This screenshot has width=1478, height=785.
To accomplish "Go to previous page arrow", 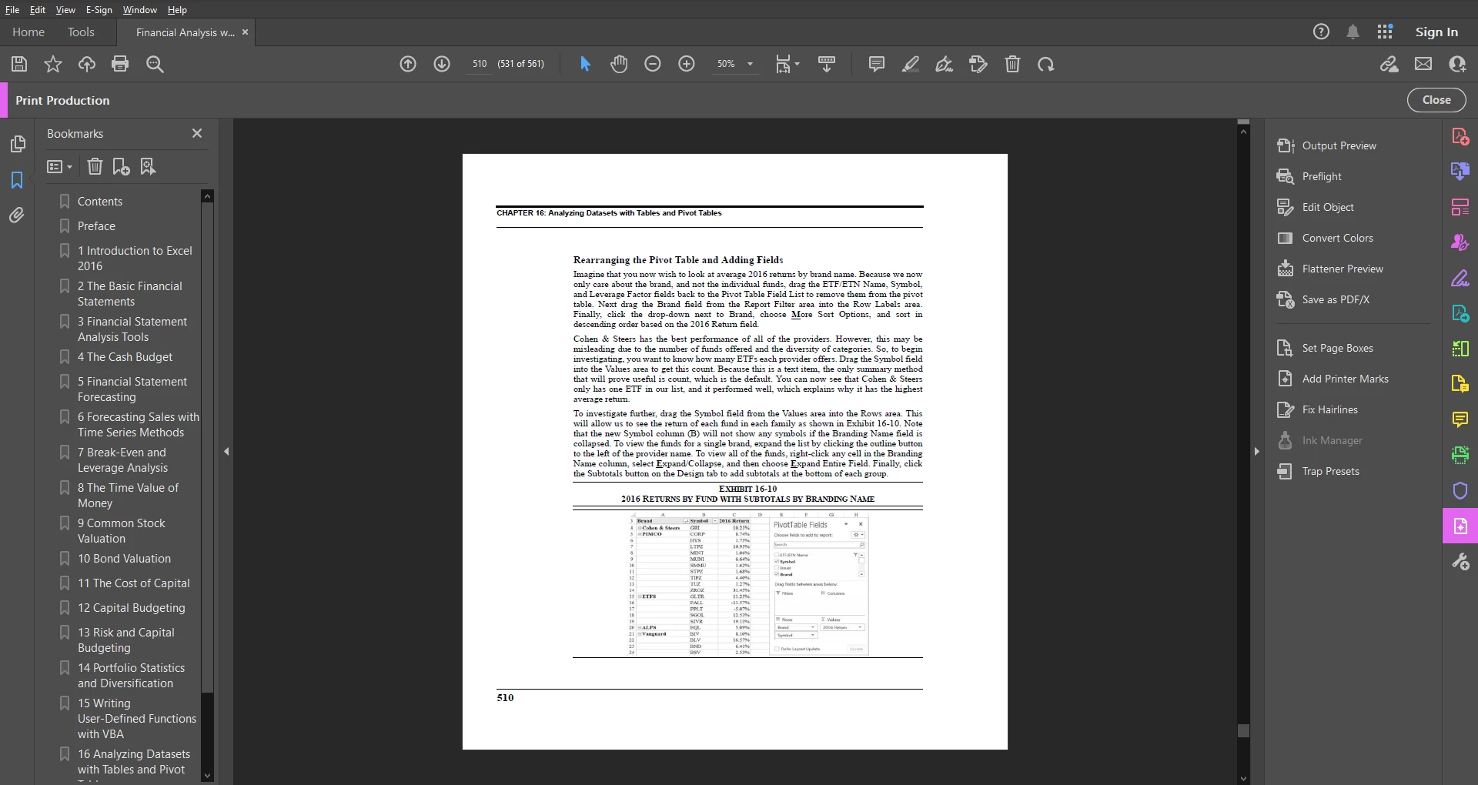I will click(x=408, y=64).
